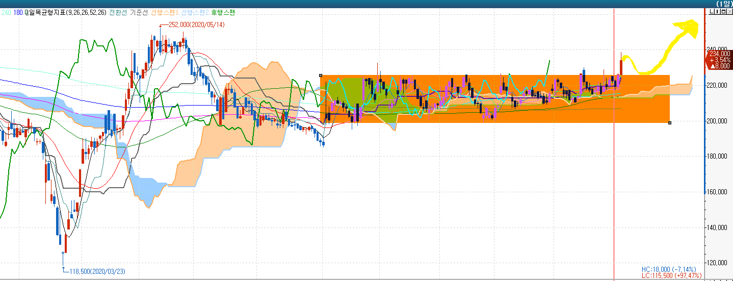This screenshot has height=281, width=733.
Task: Click the 선행스팬2 legend label
Action: [x=195, y=13]
